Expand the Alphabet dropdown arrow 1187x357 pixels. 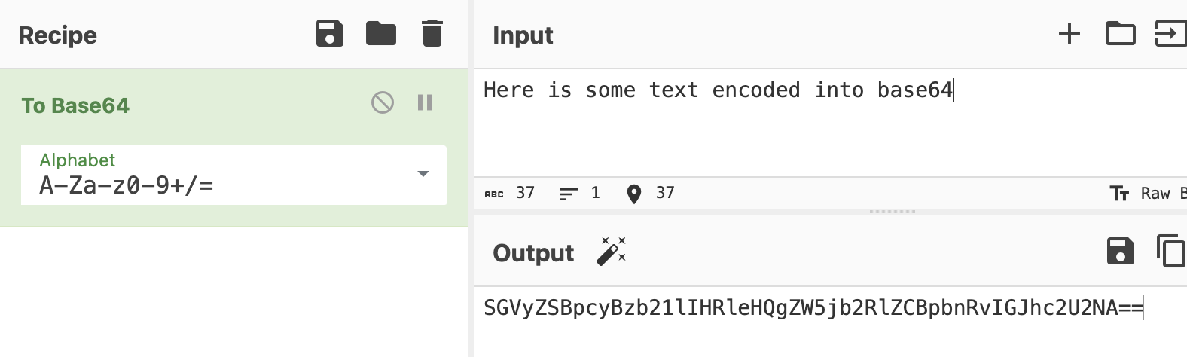(423, 174)
